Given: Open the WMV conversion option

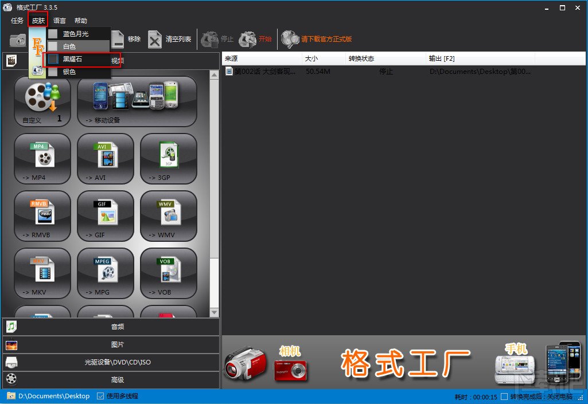Looking at the screenshot, I should coord(169,216).
